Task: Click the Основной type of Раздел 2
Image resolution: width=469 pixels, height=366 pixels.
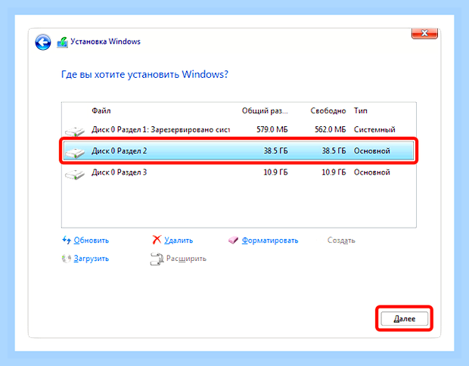Action: pyautogui.click(x=371, y=151)
